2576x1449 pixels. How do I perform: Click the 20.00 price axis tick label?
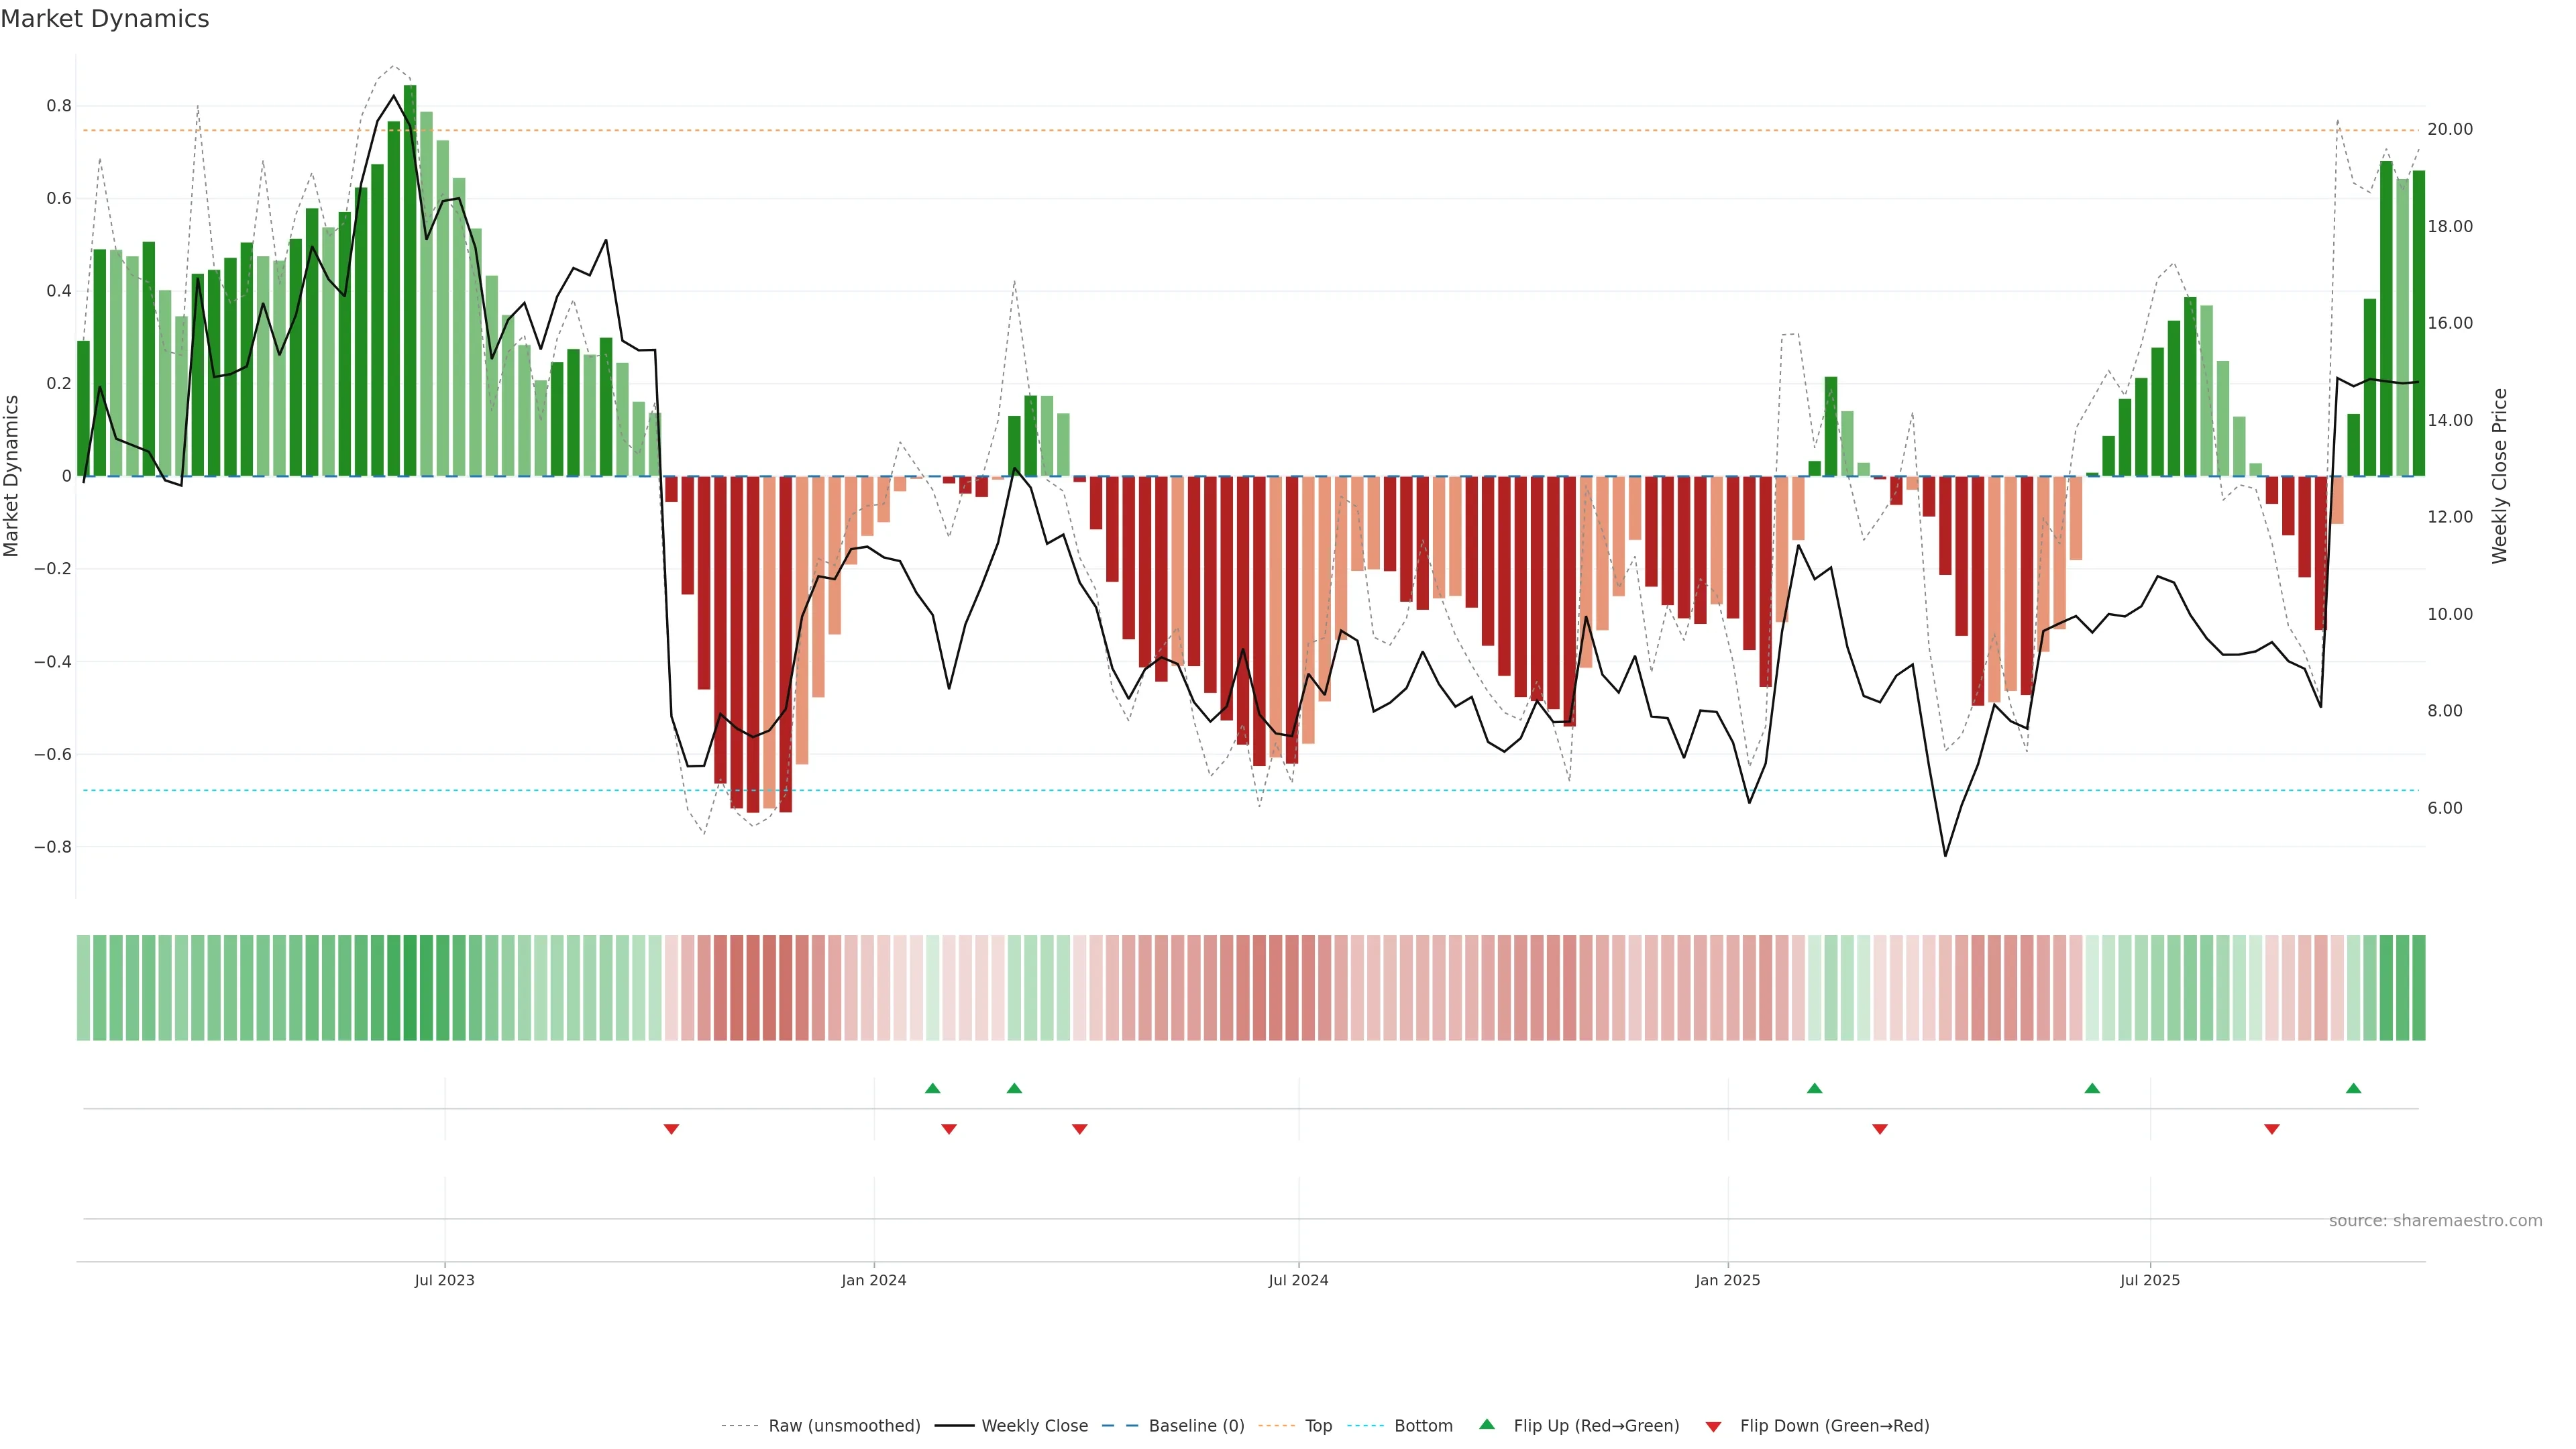[x=2449, y=130]
